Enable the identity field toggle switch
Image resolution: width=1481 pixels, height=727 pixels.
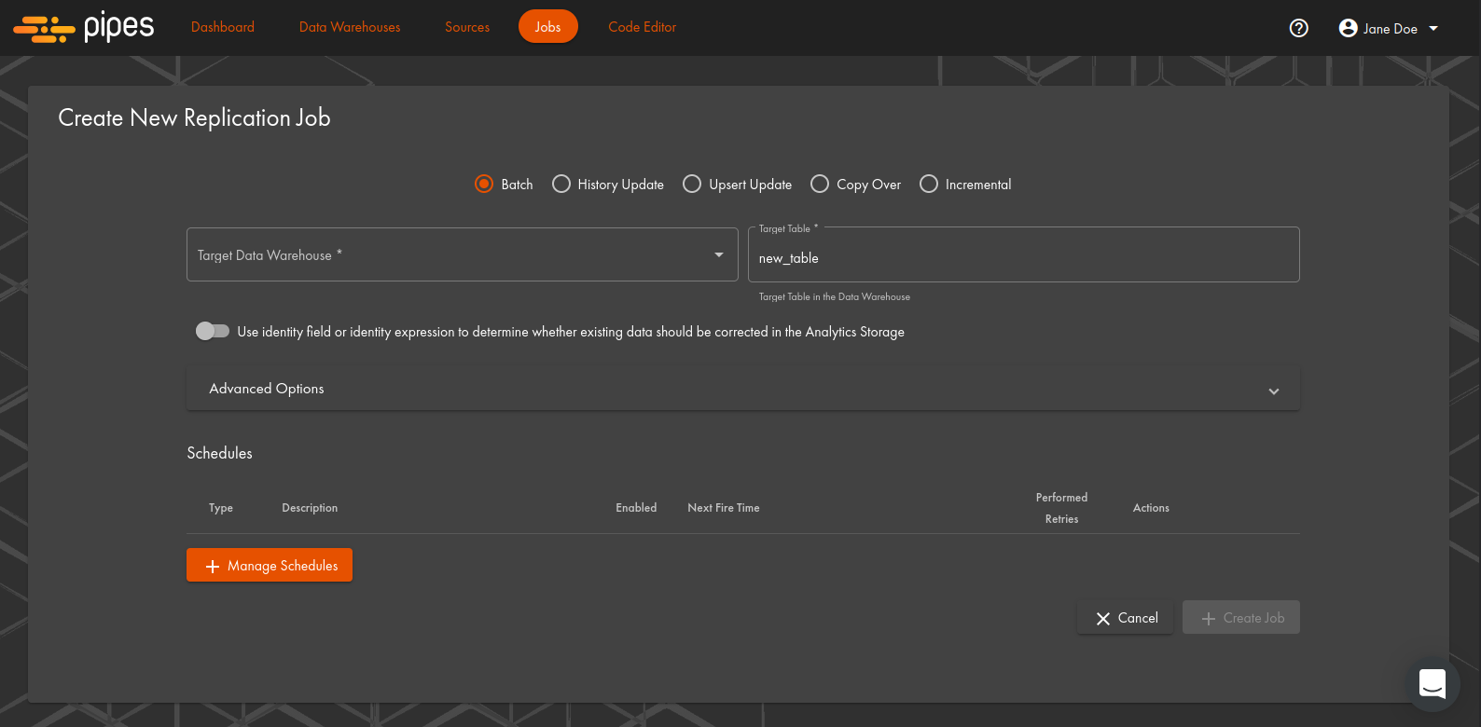212,331
